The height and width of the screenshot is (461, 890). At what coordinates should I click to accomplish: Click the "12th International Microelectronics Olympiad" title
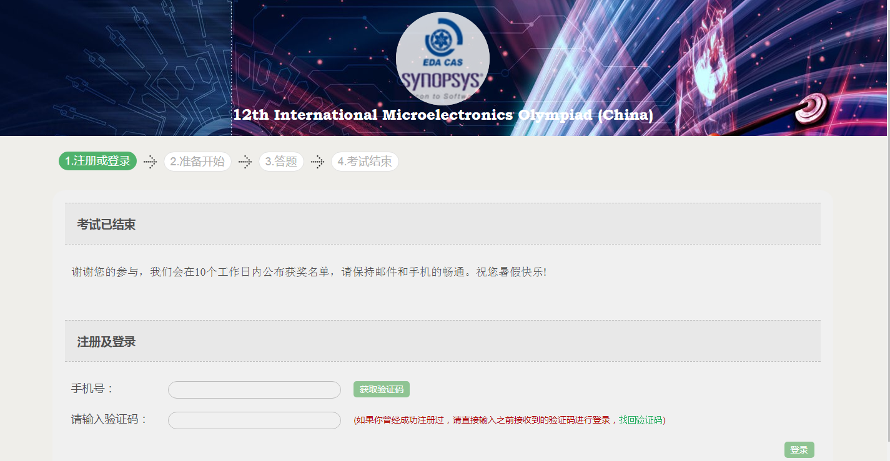tap(443, 115)
